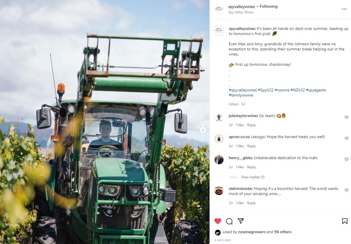Go to next photo with arrow
This screenshot has width=351, height=244.
203,130
